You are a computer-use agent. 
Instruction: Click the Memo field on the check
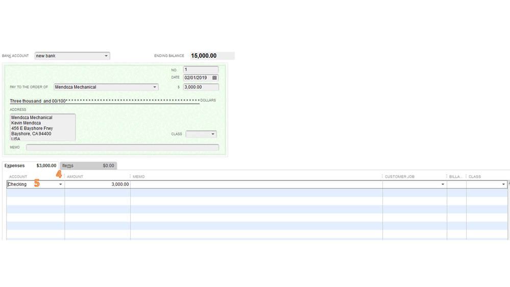[x=123, y=148]
